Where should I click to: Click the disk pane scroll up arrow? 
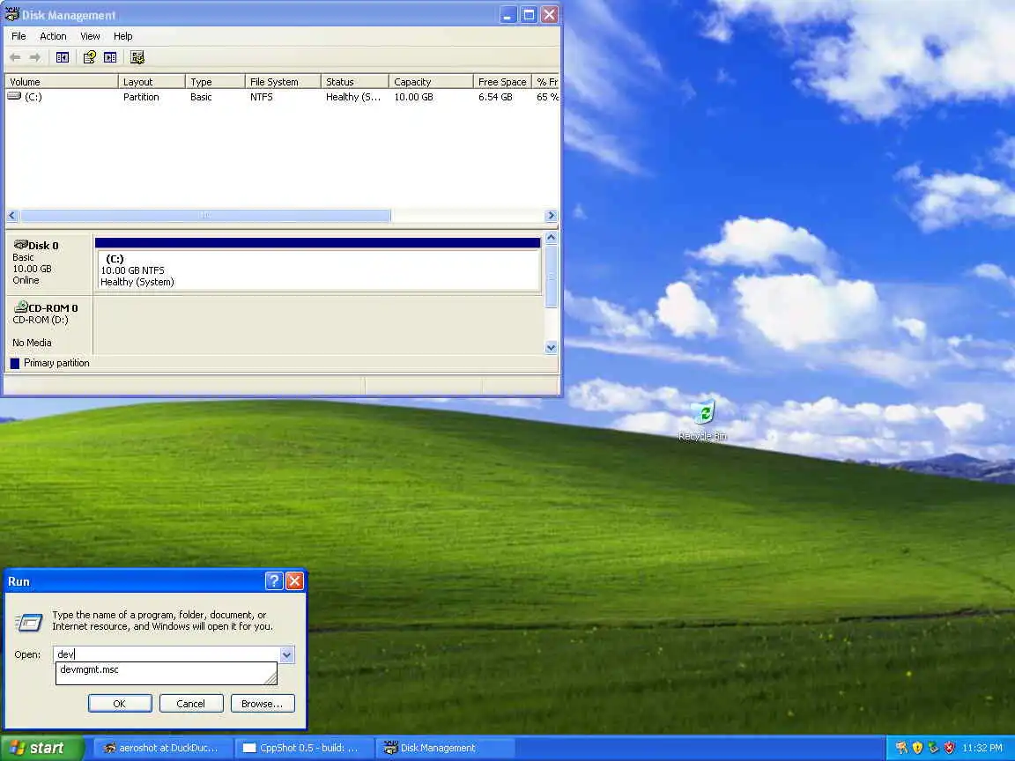point(551,238)
